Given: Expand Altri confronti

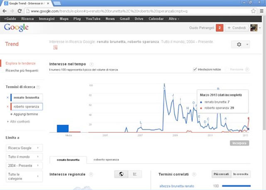Looking at the screenshot, I should 19,122.
